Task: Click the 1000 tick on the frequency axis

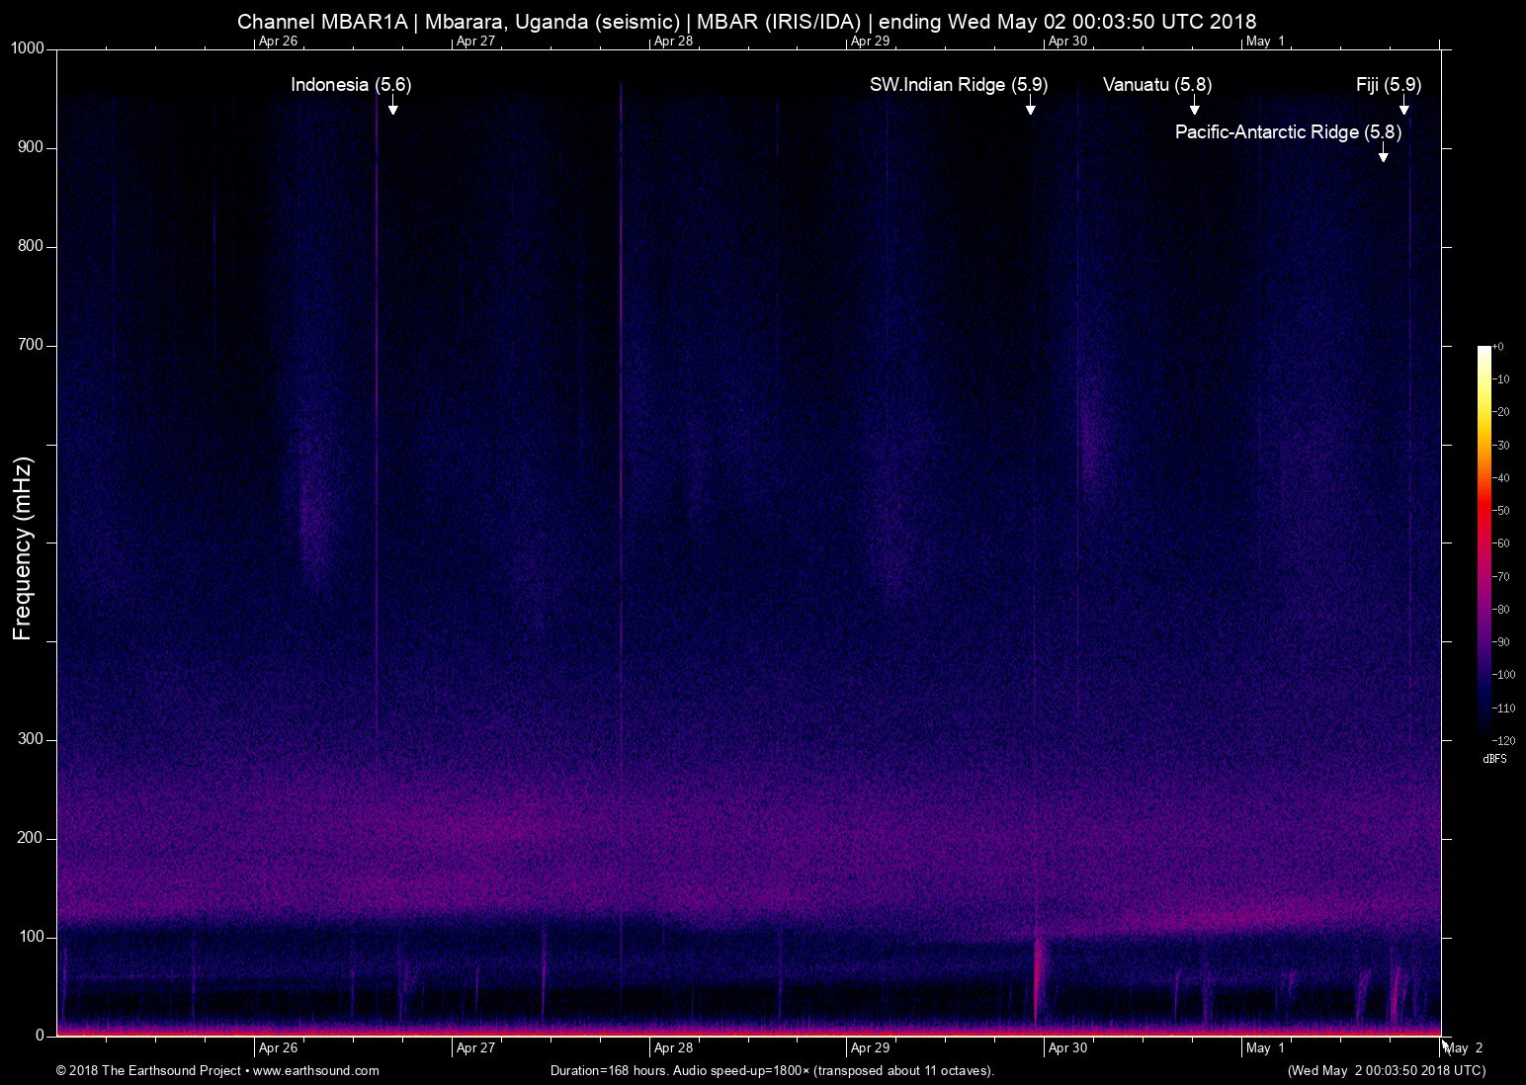Action: point(28,48)
